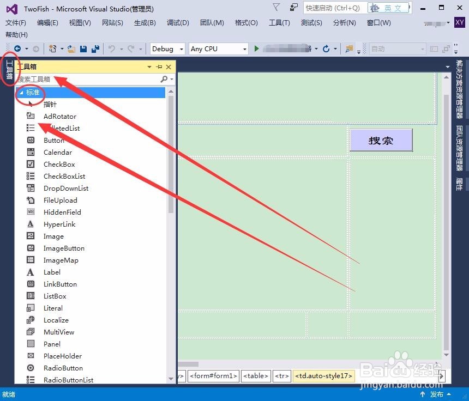Open the 解决方案资源管理器 side tab

click(x=459, y=89)
